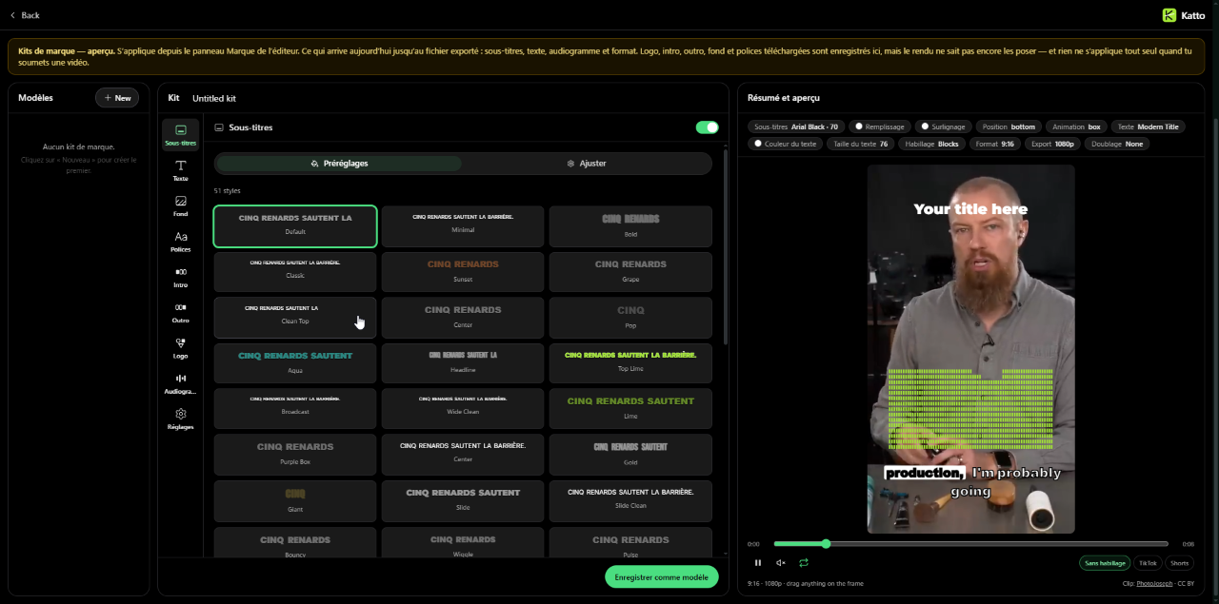Select the Slide Clean subtitle preset
Viewport: 1219px width, 604px height.
coord(630,500)
